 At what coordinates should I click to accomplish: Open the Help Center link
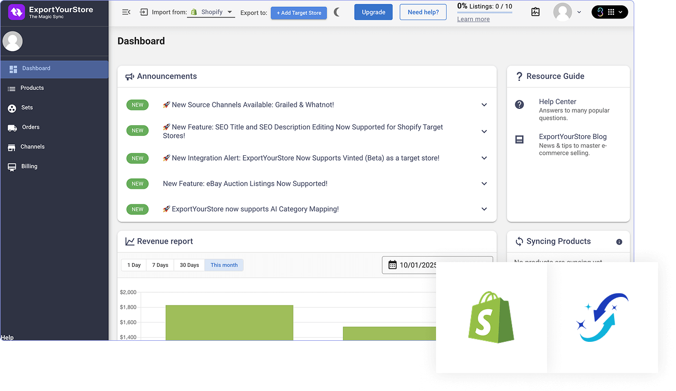click(558, 101)
